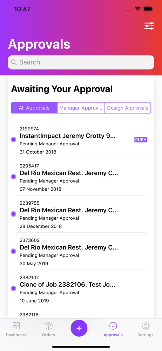Select purple status dot for job 2205417
This screenshot has width=162, height=351.
[13, 177]
